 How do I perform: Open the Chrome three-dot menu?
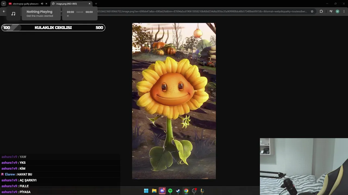coord(344,11)
